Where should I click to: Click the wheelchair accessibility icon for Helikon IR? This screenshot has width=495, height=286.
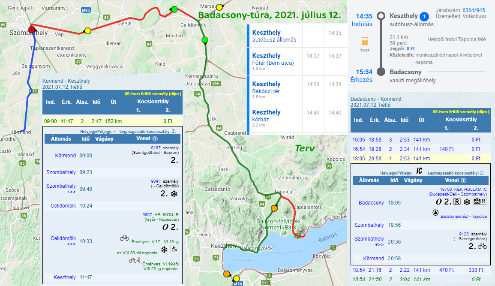[175, 249]
